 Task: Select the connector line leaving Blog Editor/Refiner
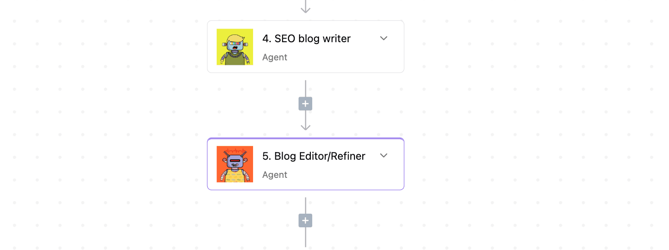pos(305,206)
